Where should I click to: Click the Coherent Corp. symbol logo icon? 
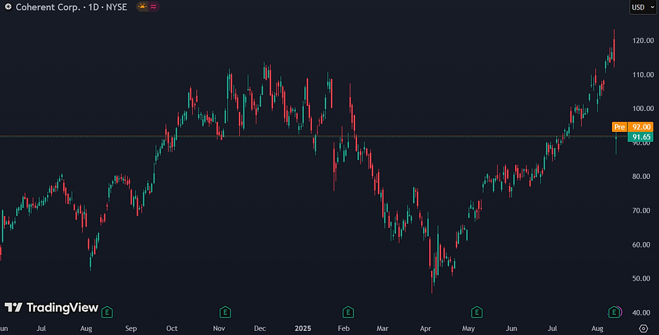pos(8,7)
